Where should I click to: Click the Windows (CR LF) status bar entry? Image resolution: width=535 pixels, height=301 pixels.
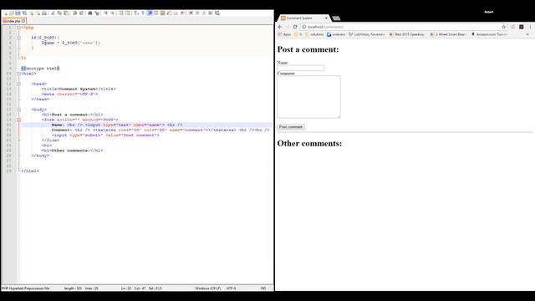click(208, 288)
